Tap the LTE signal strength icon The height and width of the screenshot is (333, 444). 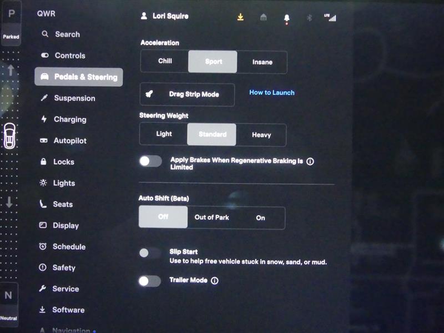(x=330, y=17)
